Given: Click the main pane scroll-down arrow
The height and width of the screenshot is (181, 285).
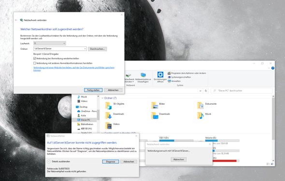Looking at the screenshot, I should (273, 160).
